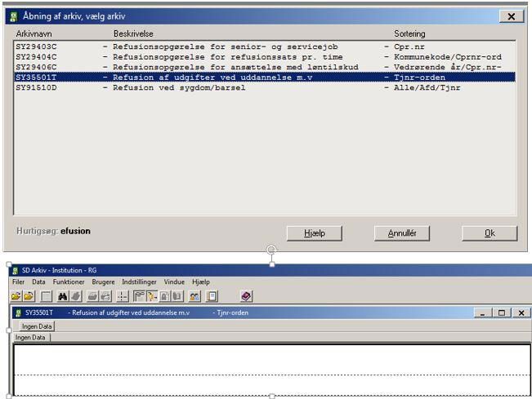Select archive row SY91510D
The width and height of the screenshot is (532, 399).
point(265,88)
